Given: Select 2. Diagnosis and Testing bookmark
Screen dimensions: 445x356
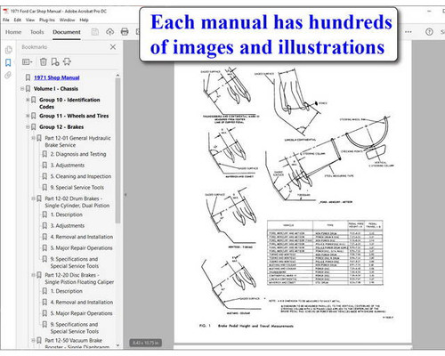Looking at the screenshot, I should (x=78, y=154).
